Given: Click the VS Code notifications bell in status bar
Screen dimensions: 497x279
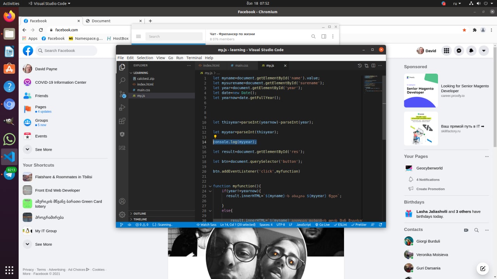Looking at the screenshot, I should [380, 225].
